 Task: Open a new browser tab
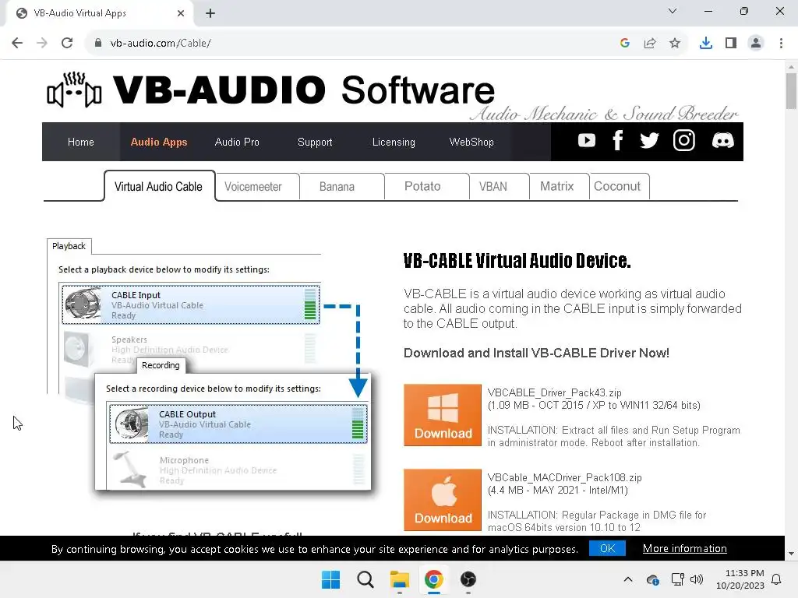click(x=210, y=13)
